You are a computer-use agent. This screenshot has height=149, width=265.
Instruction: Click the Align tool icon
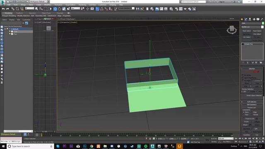(142, 9)
